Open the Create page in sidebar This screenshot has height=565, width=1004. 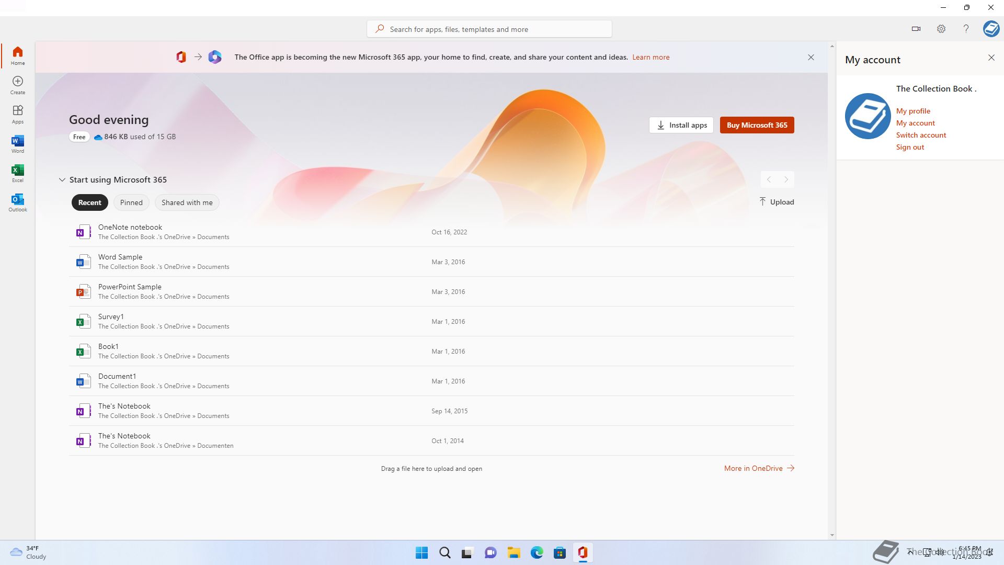18,85
